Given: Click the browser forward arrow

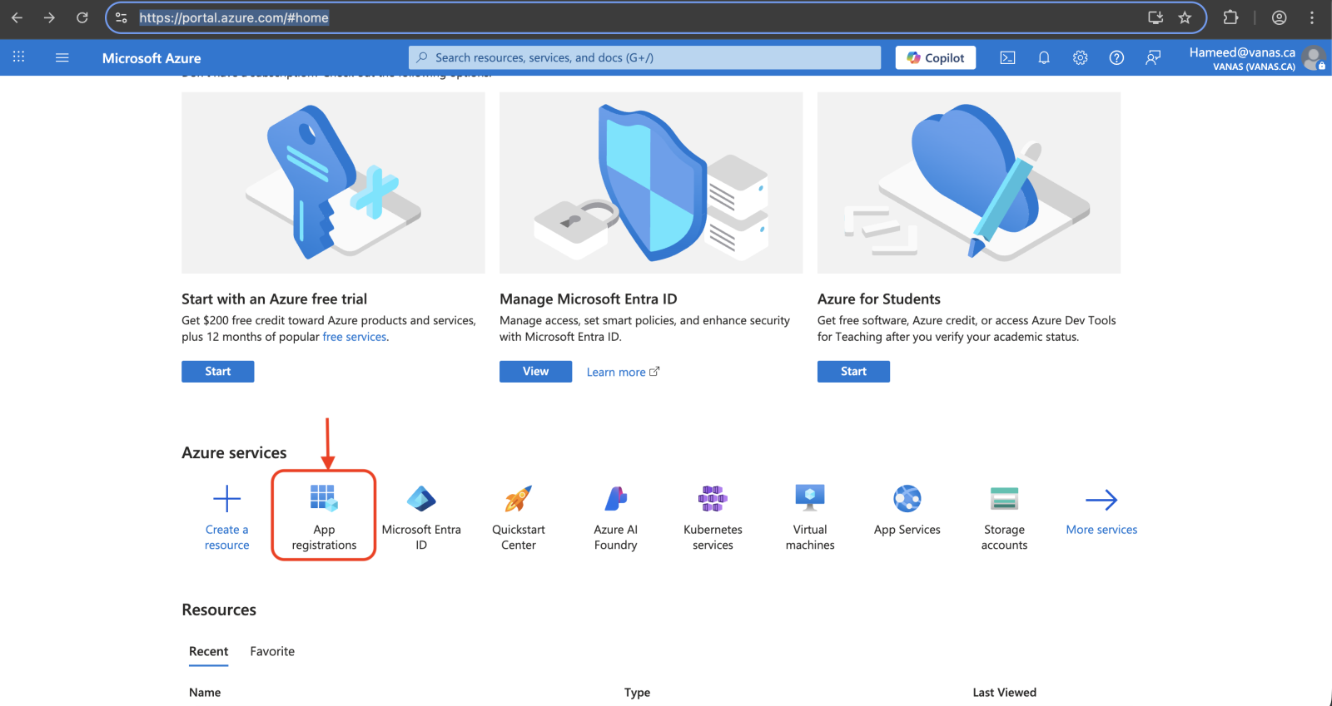Looking at the screenshot, I should tap(49, 17).
